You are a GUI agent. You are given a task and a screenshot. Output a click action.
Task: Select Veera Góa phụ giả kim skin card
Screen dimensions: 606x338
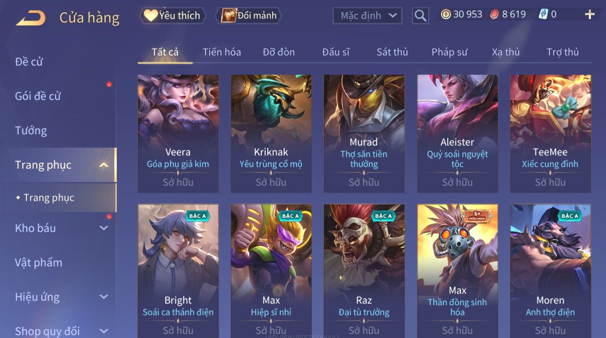[178, 134]
